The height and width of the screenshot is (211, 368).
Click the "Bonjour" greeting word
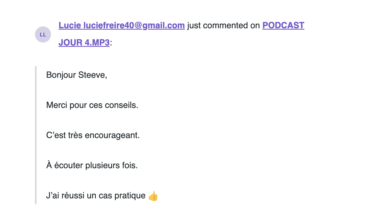point(61,75)
